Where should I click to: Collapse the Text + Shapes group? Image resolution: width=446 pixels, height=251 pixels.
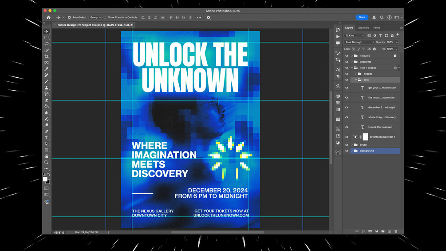point(352,68)
